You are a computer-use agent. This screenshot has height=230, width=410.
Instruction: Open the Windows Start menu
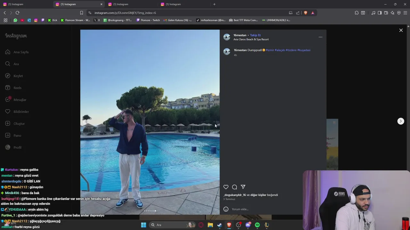click(x=143, y=225)
